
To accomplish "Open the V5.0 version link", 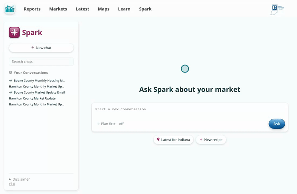I will click(12, 184).
